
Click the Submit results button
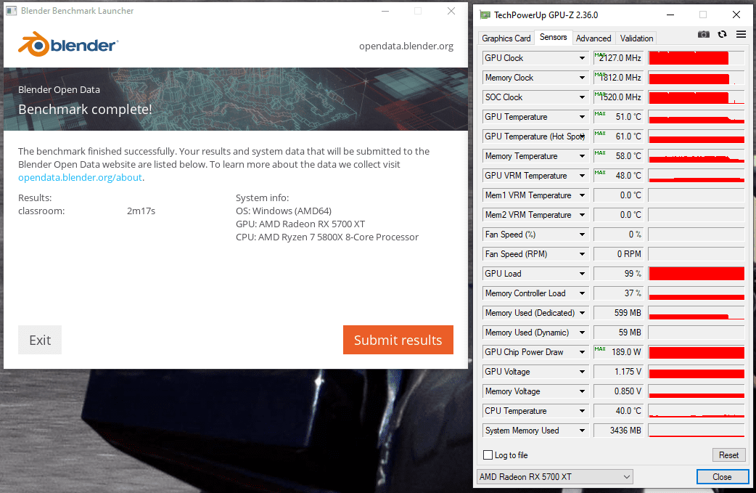[398, 340]
